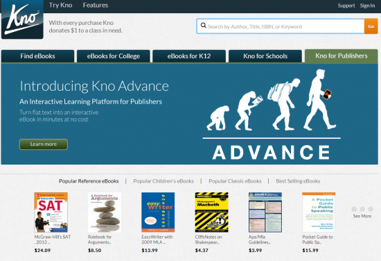The width and height of the screenshot is (381, 261).
Task: Click the search magnifier icon
Action: (204, 25)
